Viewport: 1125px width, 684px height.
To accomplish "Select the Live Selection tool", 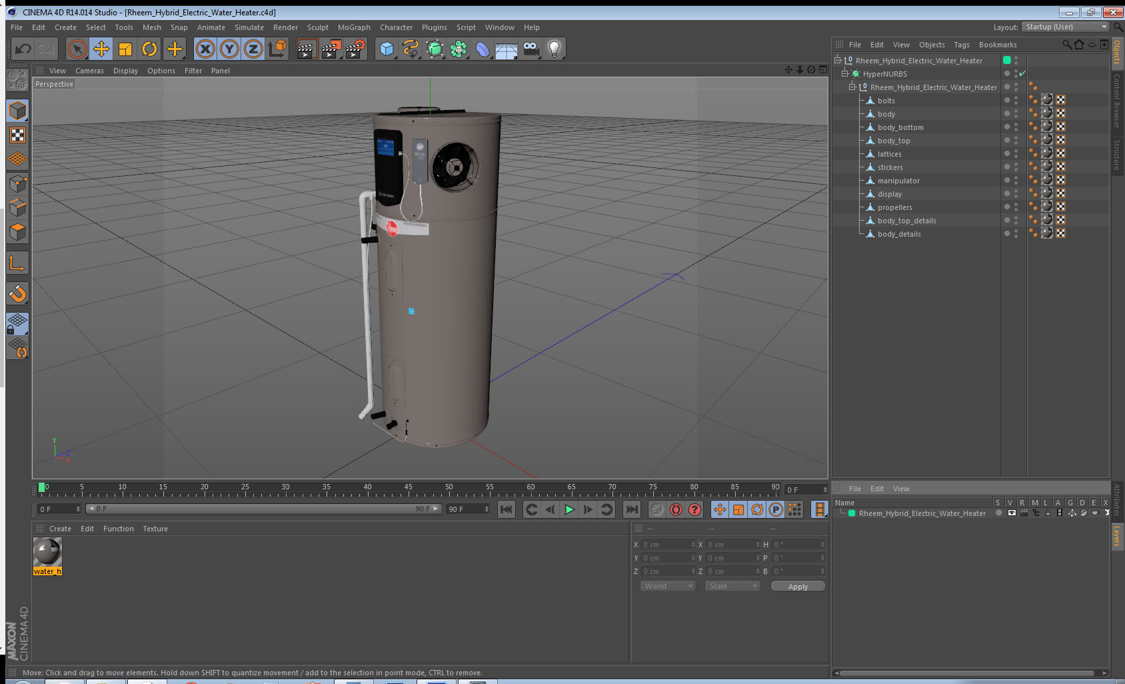I will click(x=77, y=49).
